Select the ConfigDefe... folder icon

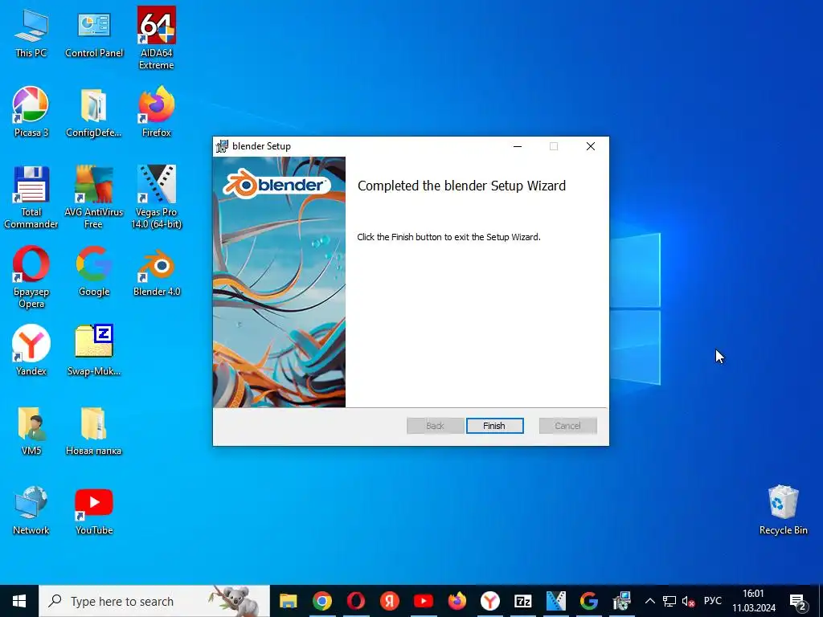coord(94,112)
